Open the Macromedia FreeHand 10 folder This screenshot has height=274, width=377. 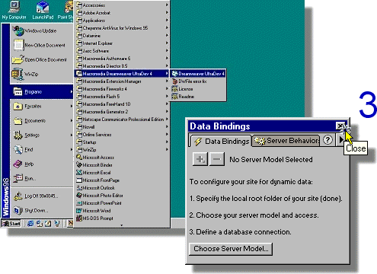coord(122,104)
